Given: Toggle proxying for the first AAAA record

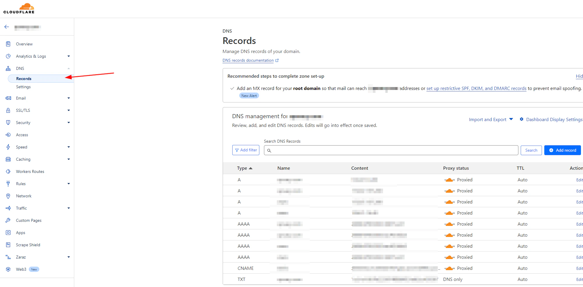Looking at the screenshot, I should (449, 224).
